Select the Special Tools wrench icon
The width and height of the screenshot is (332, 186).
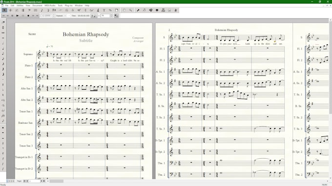pos(138,10)
